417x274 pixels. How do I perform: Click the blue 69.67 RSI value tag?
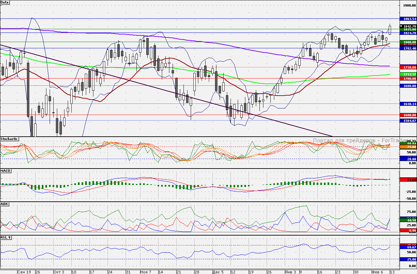click(x=408, y=247)
